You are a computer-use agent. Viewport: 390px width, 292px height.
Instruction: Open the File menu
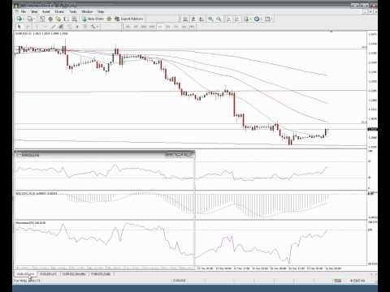(x=24, y=11)
